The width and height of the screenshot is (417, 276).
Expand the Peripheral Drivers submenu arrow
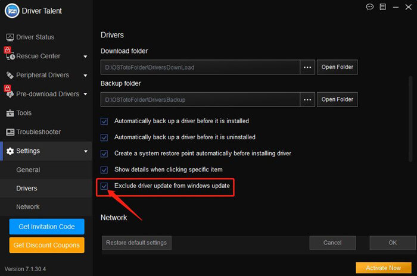coord(85,76)
